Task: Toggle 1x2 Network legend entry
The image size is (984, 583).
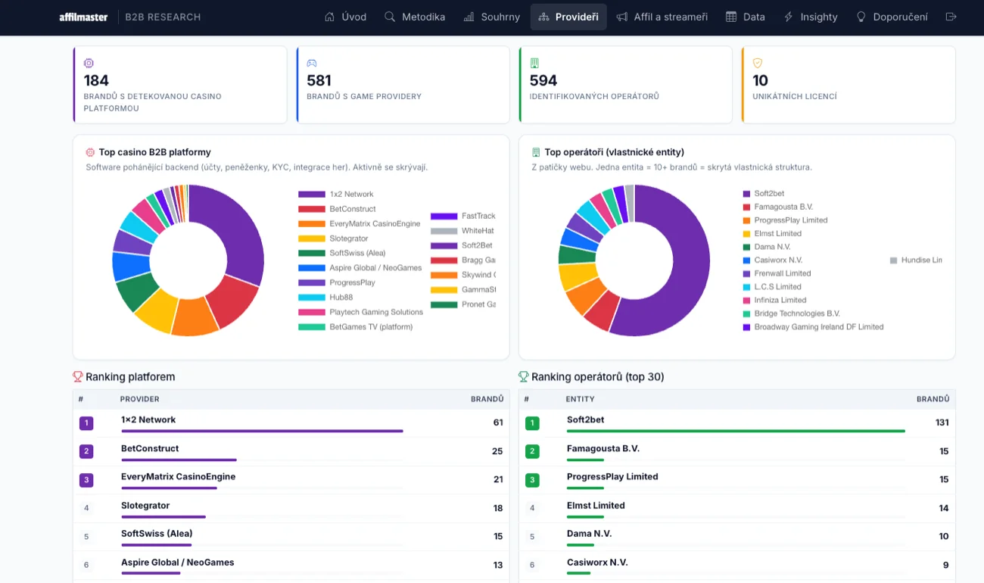Action: (336, 195)
